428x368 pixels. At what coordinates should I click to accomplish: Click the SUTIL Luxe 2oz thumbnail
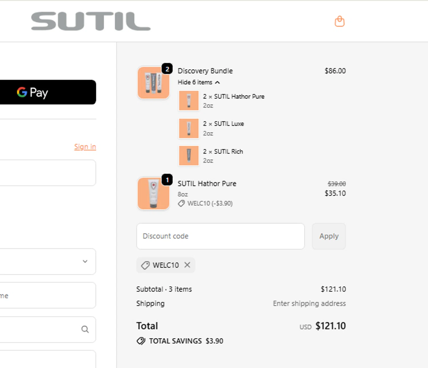click(189, 128)
